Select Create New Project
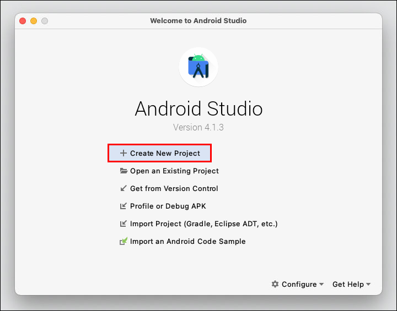The height and width of the screenshot is (311, 397). pyautogui.click(x=159, y=153)
